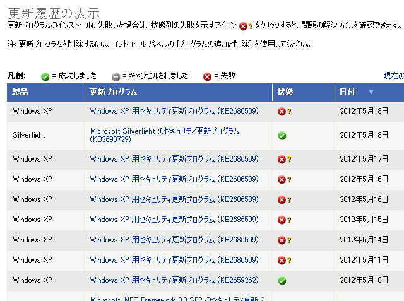Open the Windows XP KB2659262 update link
404x301 pixels.
click(174, 280)
